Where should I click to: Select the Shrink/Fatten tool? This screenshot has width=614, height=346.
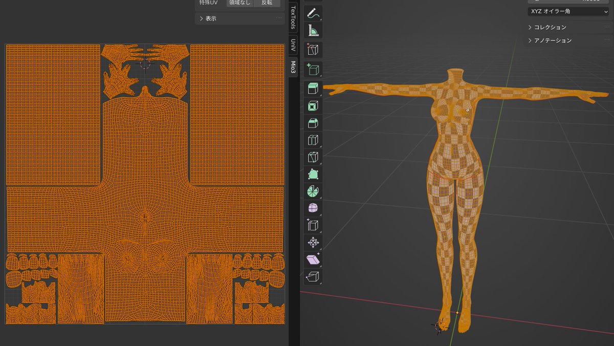[313, 243]
